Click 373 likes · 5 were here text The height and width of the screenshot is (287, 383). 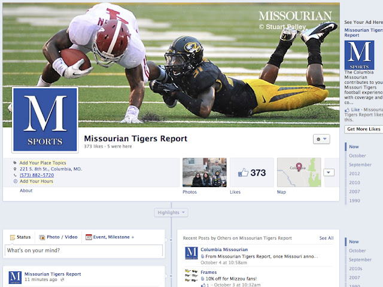click(108, 146)
